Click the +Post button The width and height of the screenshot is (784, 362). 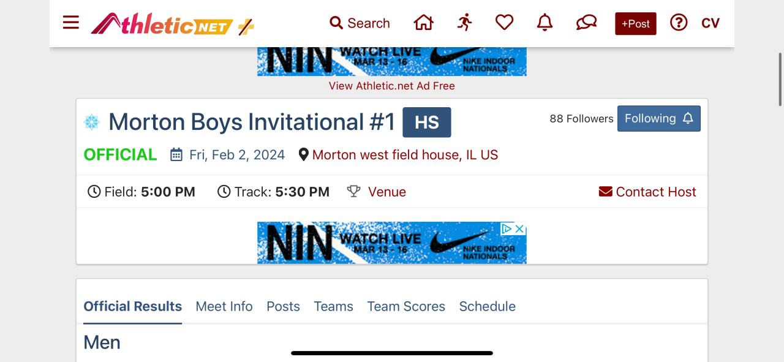click(636, 24)
